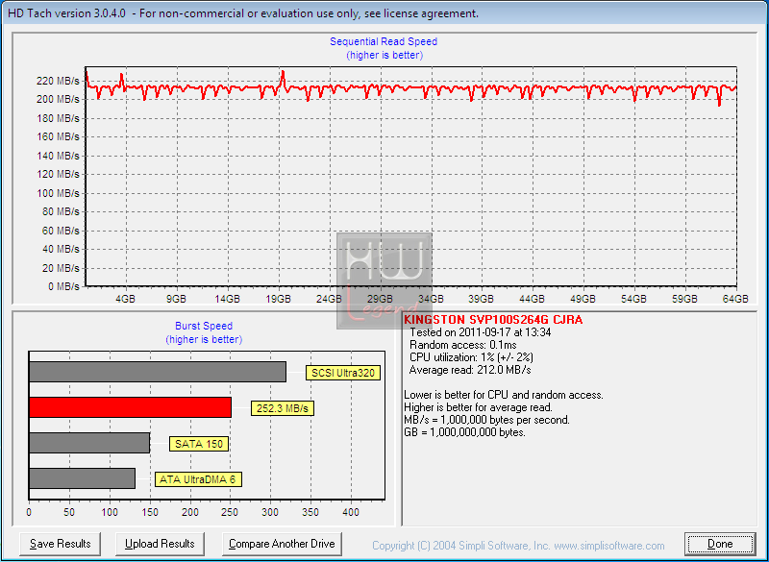Select the drive name "KINGSTON SVP100S264G CJRA"
The image size is (769, 562).
click(493, 320)
